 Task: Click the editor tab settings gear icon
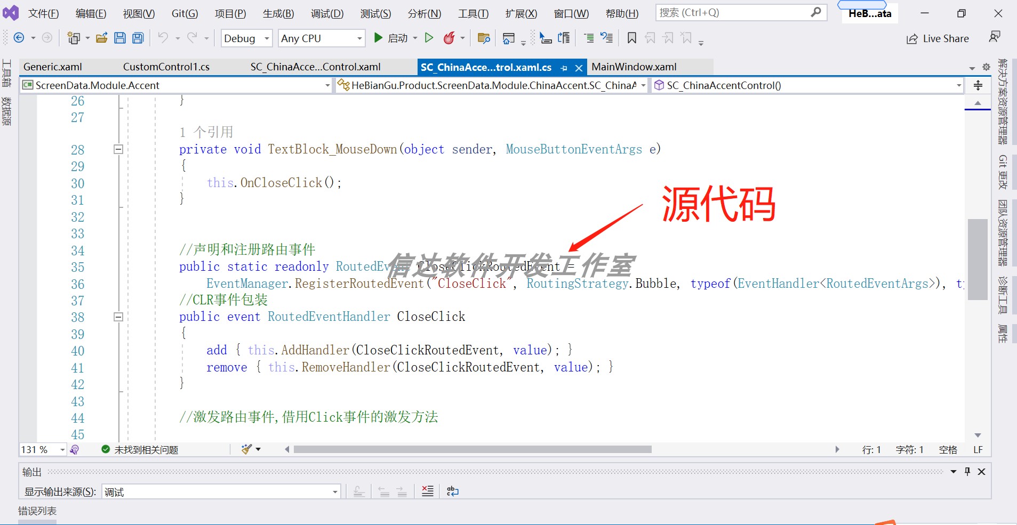click(986, 67)
